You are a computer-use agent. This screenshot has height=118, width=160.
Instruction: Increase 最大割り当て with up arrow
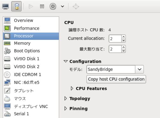(124, 47)
